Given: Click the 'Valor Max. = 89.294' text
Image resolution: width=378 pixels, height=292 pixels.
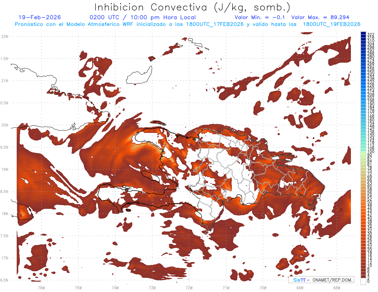Looking at the screenshot, I should coord(320,18).
